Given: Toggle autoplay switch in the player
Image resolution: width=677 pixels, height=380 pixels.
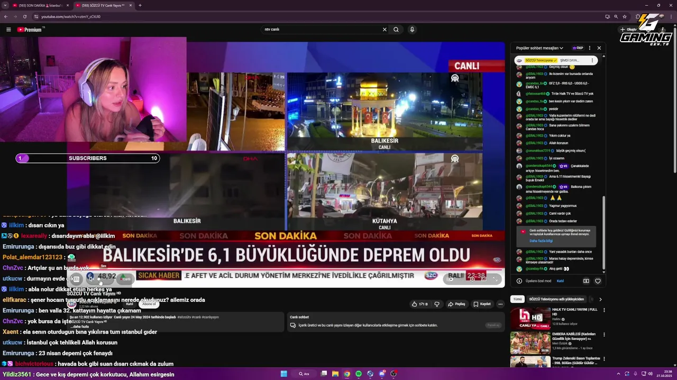Looking at the screenshot, I should [451, 279].
